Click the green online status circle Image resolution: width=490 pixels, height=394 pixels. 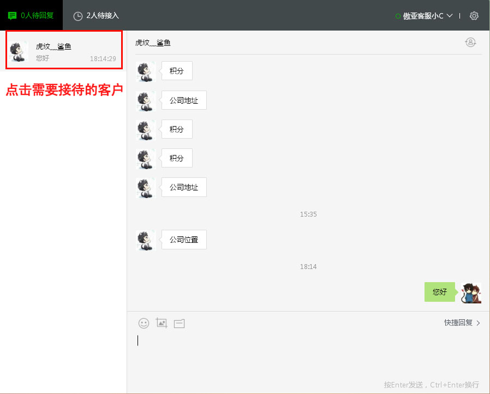(398, 16)
